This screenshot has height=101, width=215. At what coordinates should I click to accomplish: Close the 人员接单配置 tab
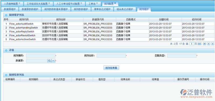coord(19,3)
